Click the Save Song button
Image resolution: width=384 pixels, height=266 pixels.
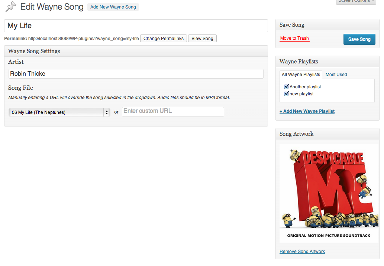(359, 39)
